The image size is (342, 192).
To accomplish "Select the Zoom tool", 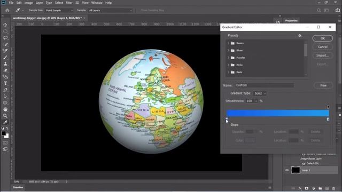I will click(x=5, y=116).
